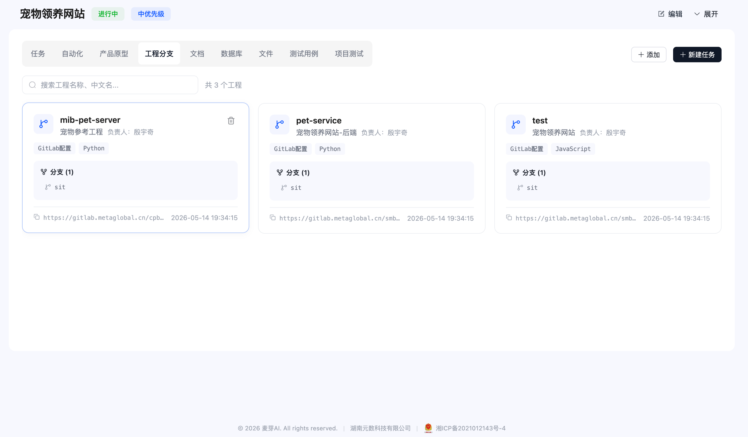Image resolution: width=748 pixels, height=437 pixels.
Task: Click test card gitlab.metaglobal.cn/smb… URL
Action: coord(576,218)
